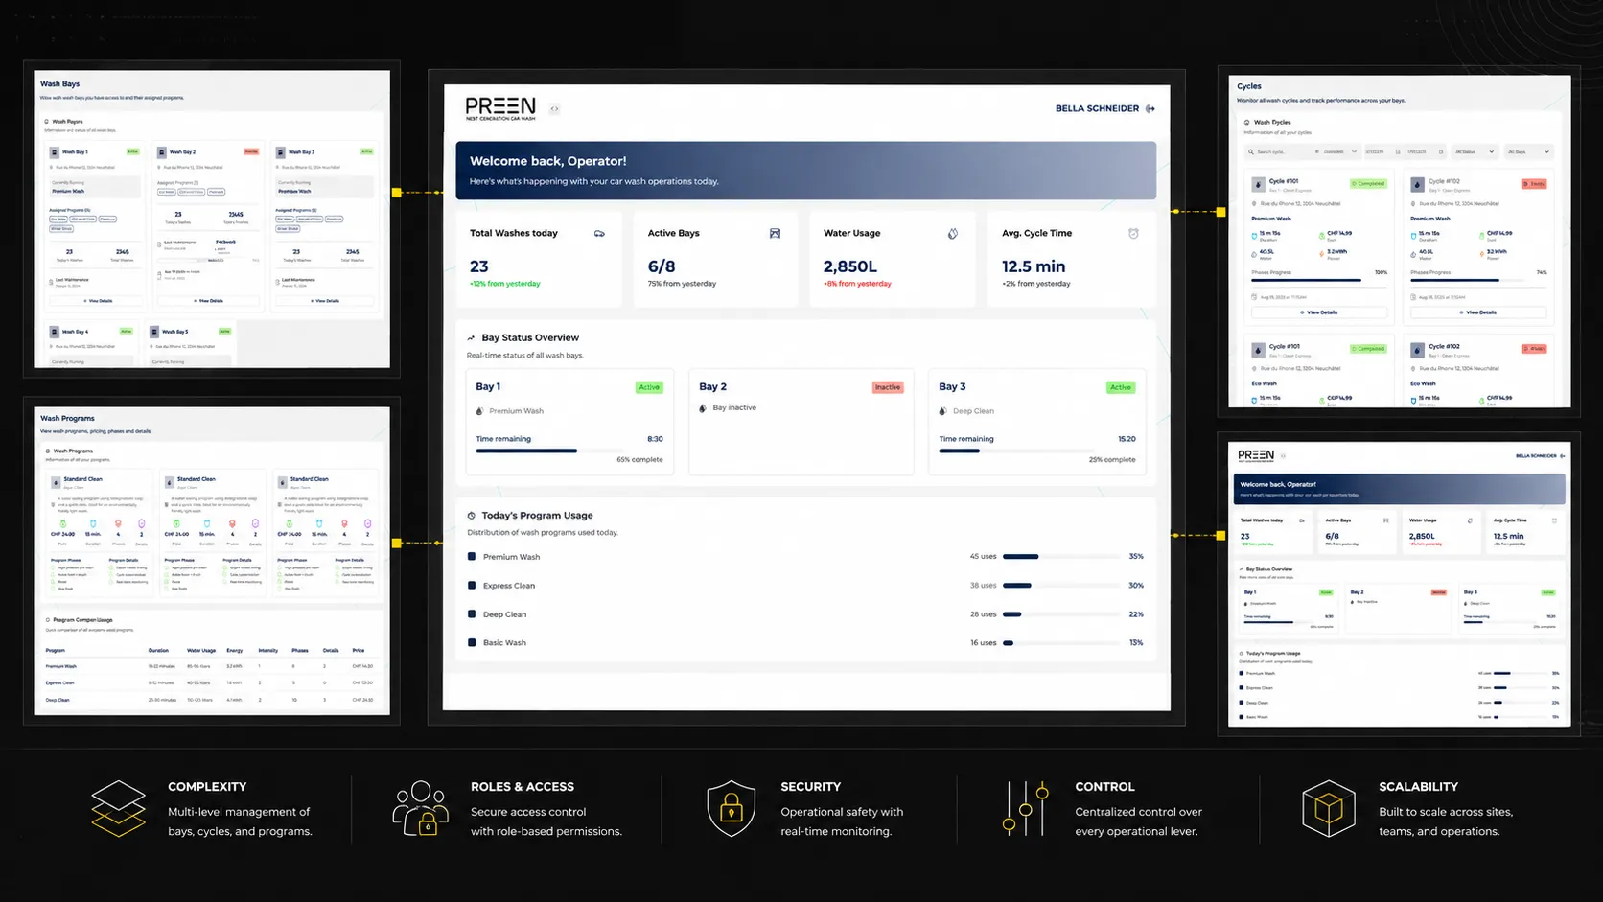
Task: Click the Avg. Cycle Time card showing 12.5 min
Action: [x=1071, y=260]
